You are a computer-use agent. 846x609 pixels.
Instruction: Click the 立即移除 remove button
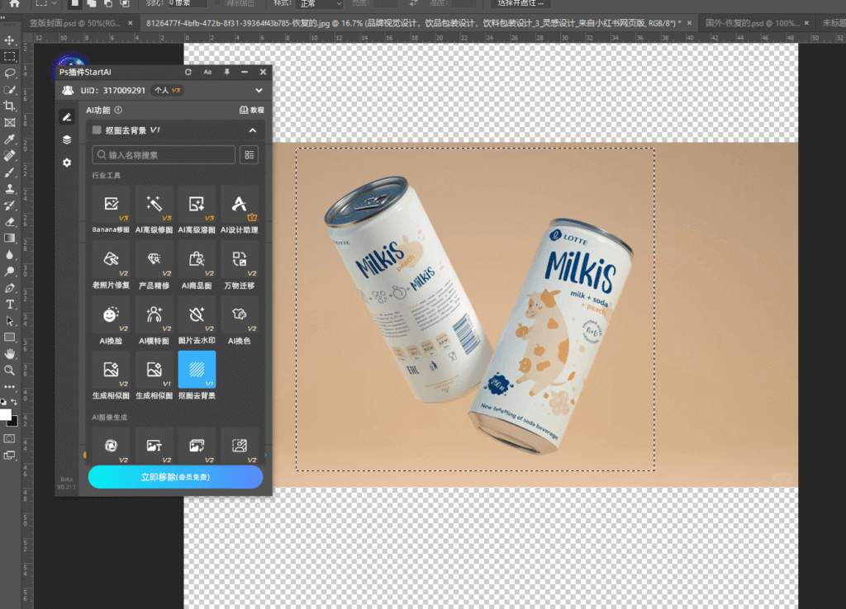(175, 477)
